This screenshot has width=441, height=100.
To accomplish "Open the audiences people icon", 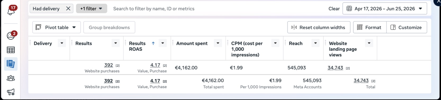I will [x=11, y=78].
